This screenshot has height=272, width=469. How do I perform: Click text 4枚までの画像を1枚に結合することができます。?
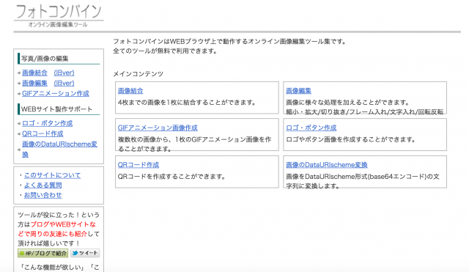(x=187, y=103)
